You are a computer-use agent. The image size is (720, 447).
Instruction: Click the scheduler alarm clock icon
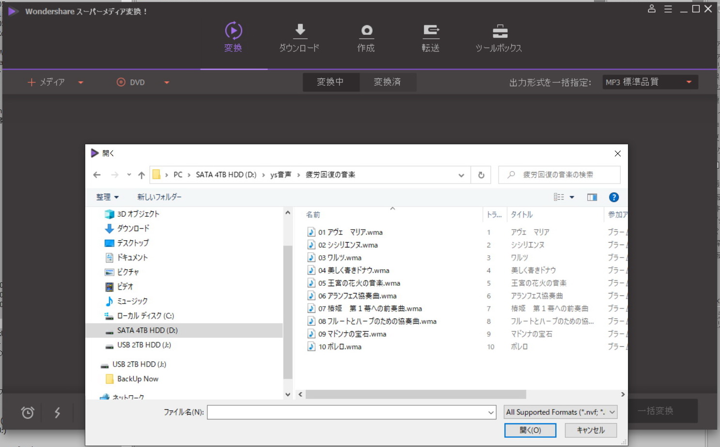pyautogui.click(x=28, y=413)
